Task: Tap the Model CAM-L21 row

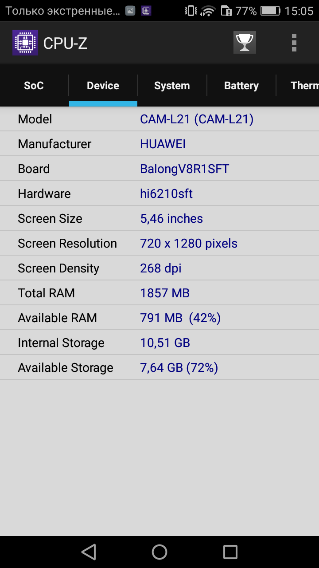Action: pos(159,119)
